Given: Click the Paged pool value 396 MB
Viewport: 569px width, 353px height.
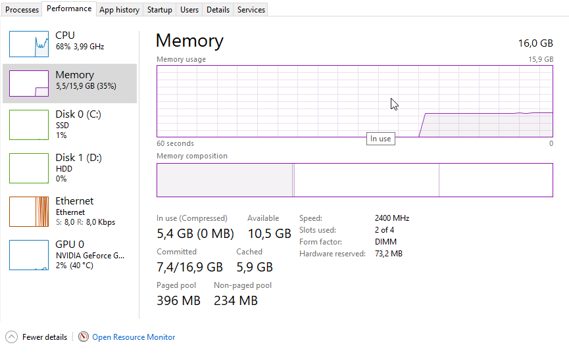Looking at the screenshot, I should click(178, 301).
